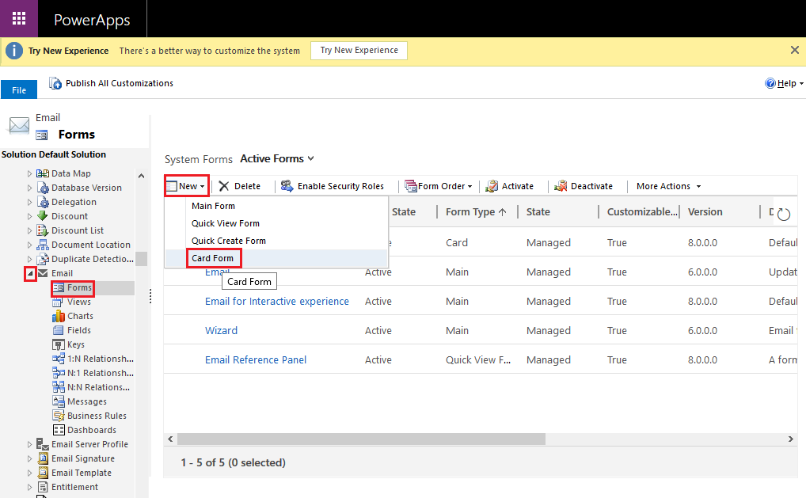806x498 pixels.
Task: Dismiss the Try New Experience banner
Action: (x=795, y=50)
